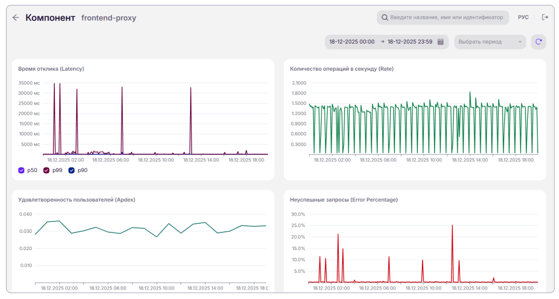This screenshot has height=299, width=559.
Task: Open the calendar icon in date range
Action: (440, 42)
